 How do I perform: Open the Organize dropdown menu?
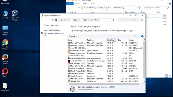(x=73, y=36)
